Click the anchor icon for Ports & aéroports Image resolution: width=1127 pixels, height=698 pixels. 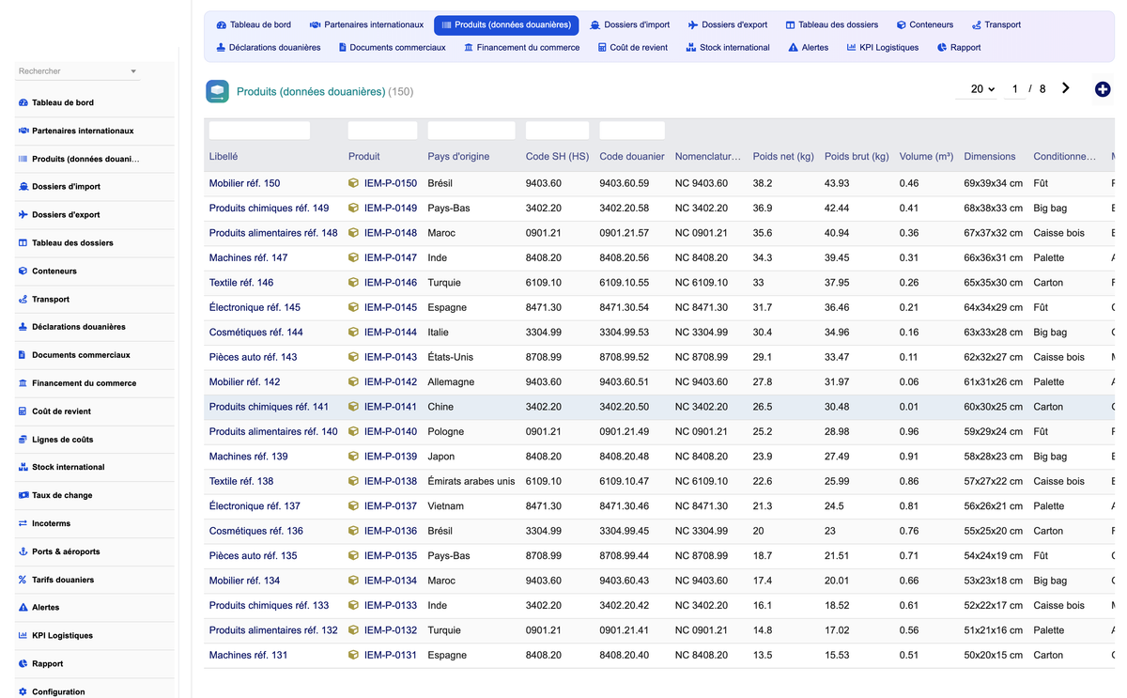23,551
